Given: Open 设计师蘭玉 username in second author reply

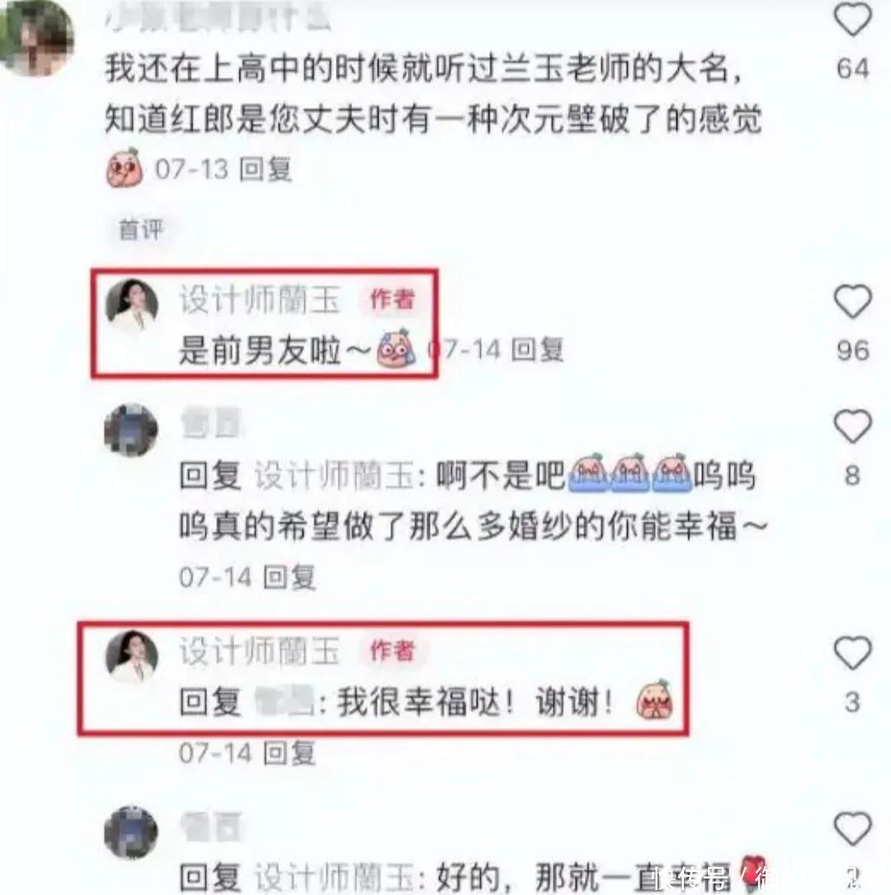Looking at the screenshot, I should pyautogui.click(x=260, y=651).
